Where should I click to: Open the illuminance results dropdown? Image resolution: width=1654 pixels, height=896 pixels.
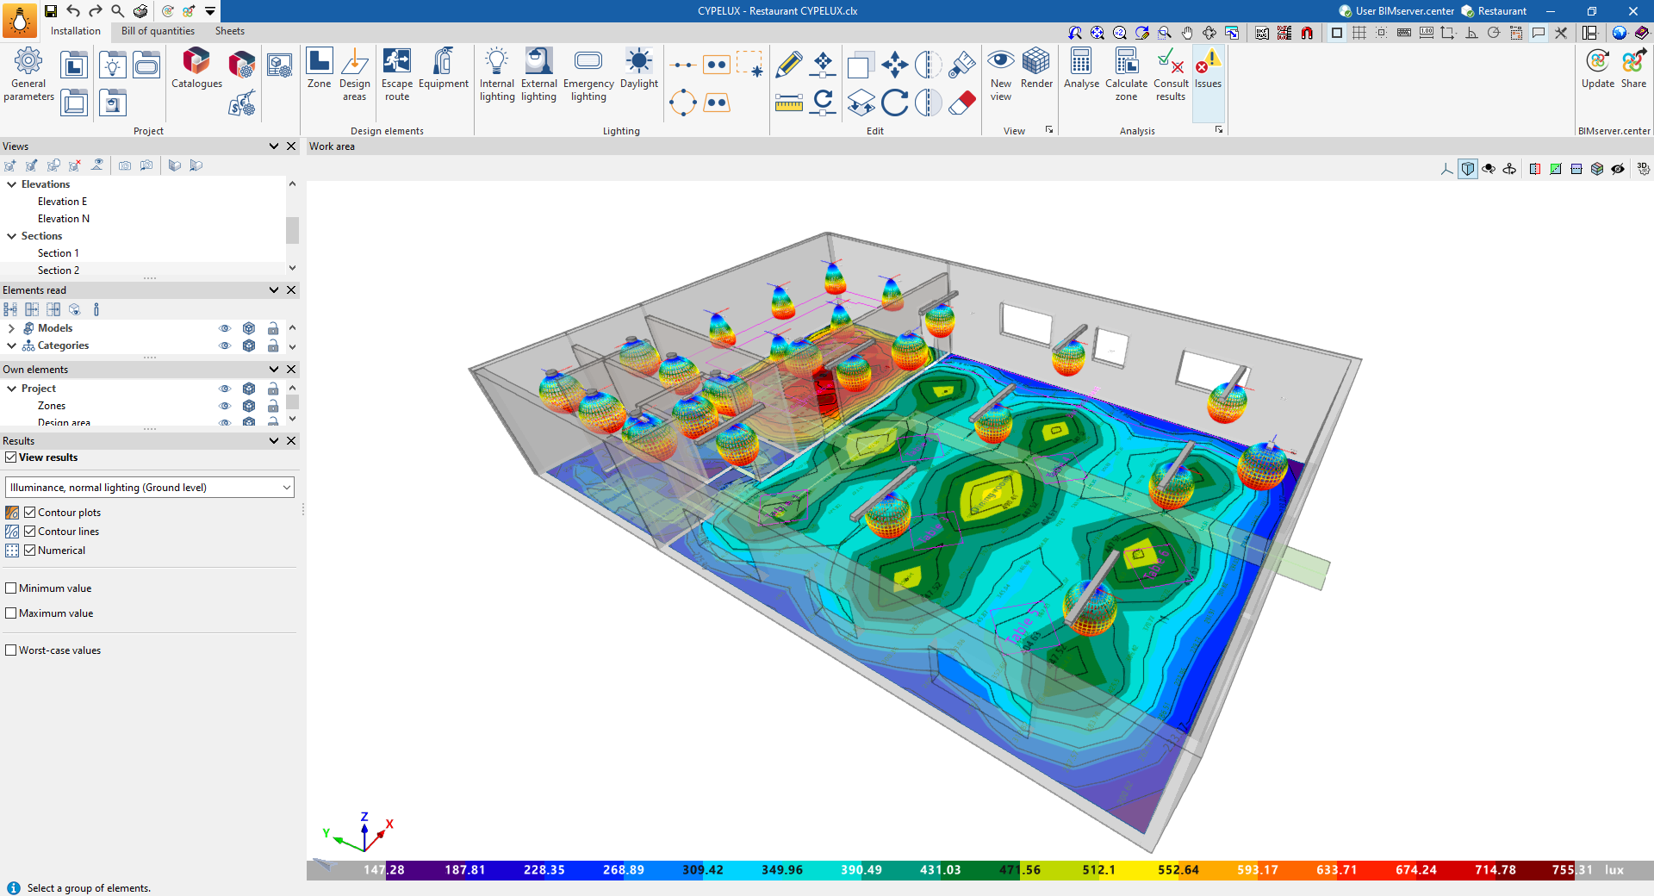pyautogui.click(x=150, y=488)
